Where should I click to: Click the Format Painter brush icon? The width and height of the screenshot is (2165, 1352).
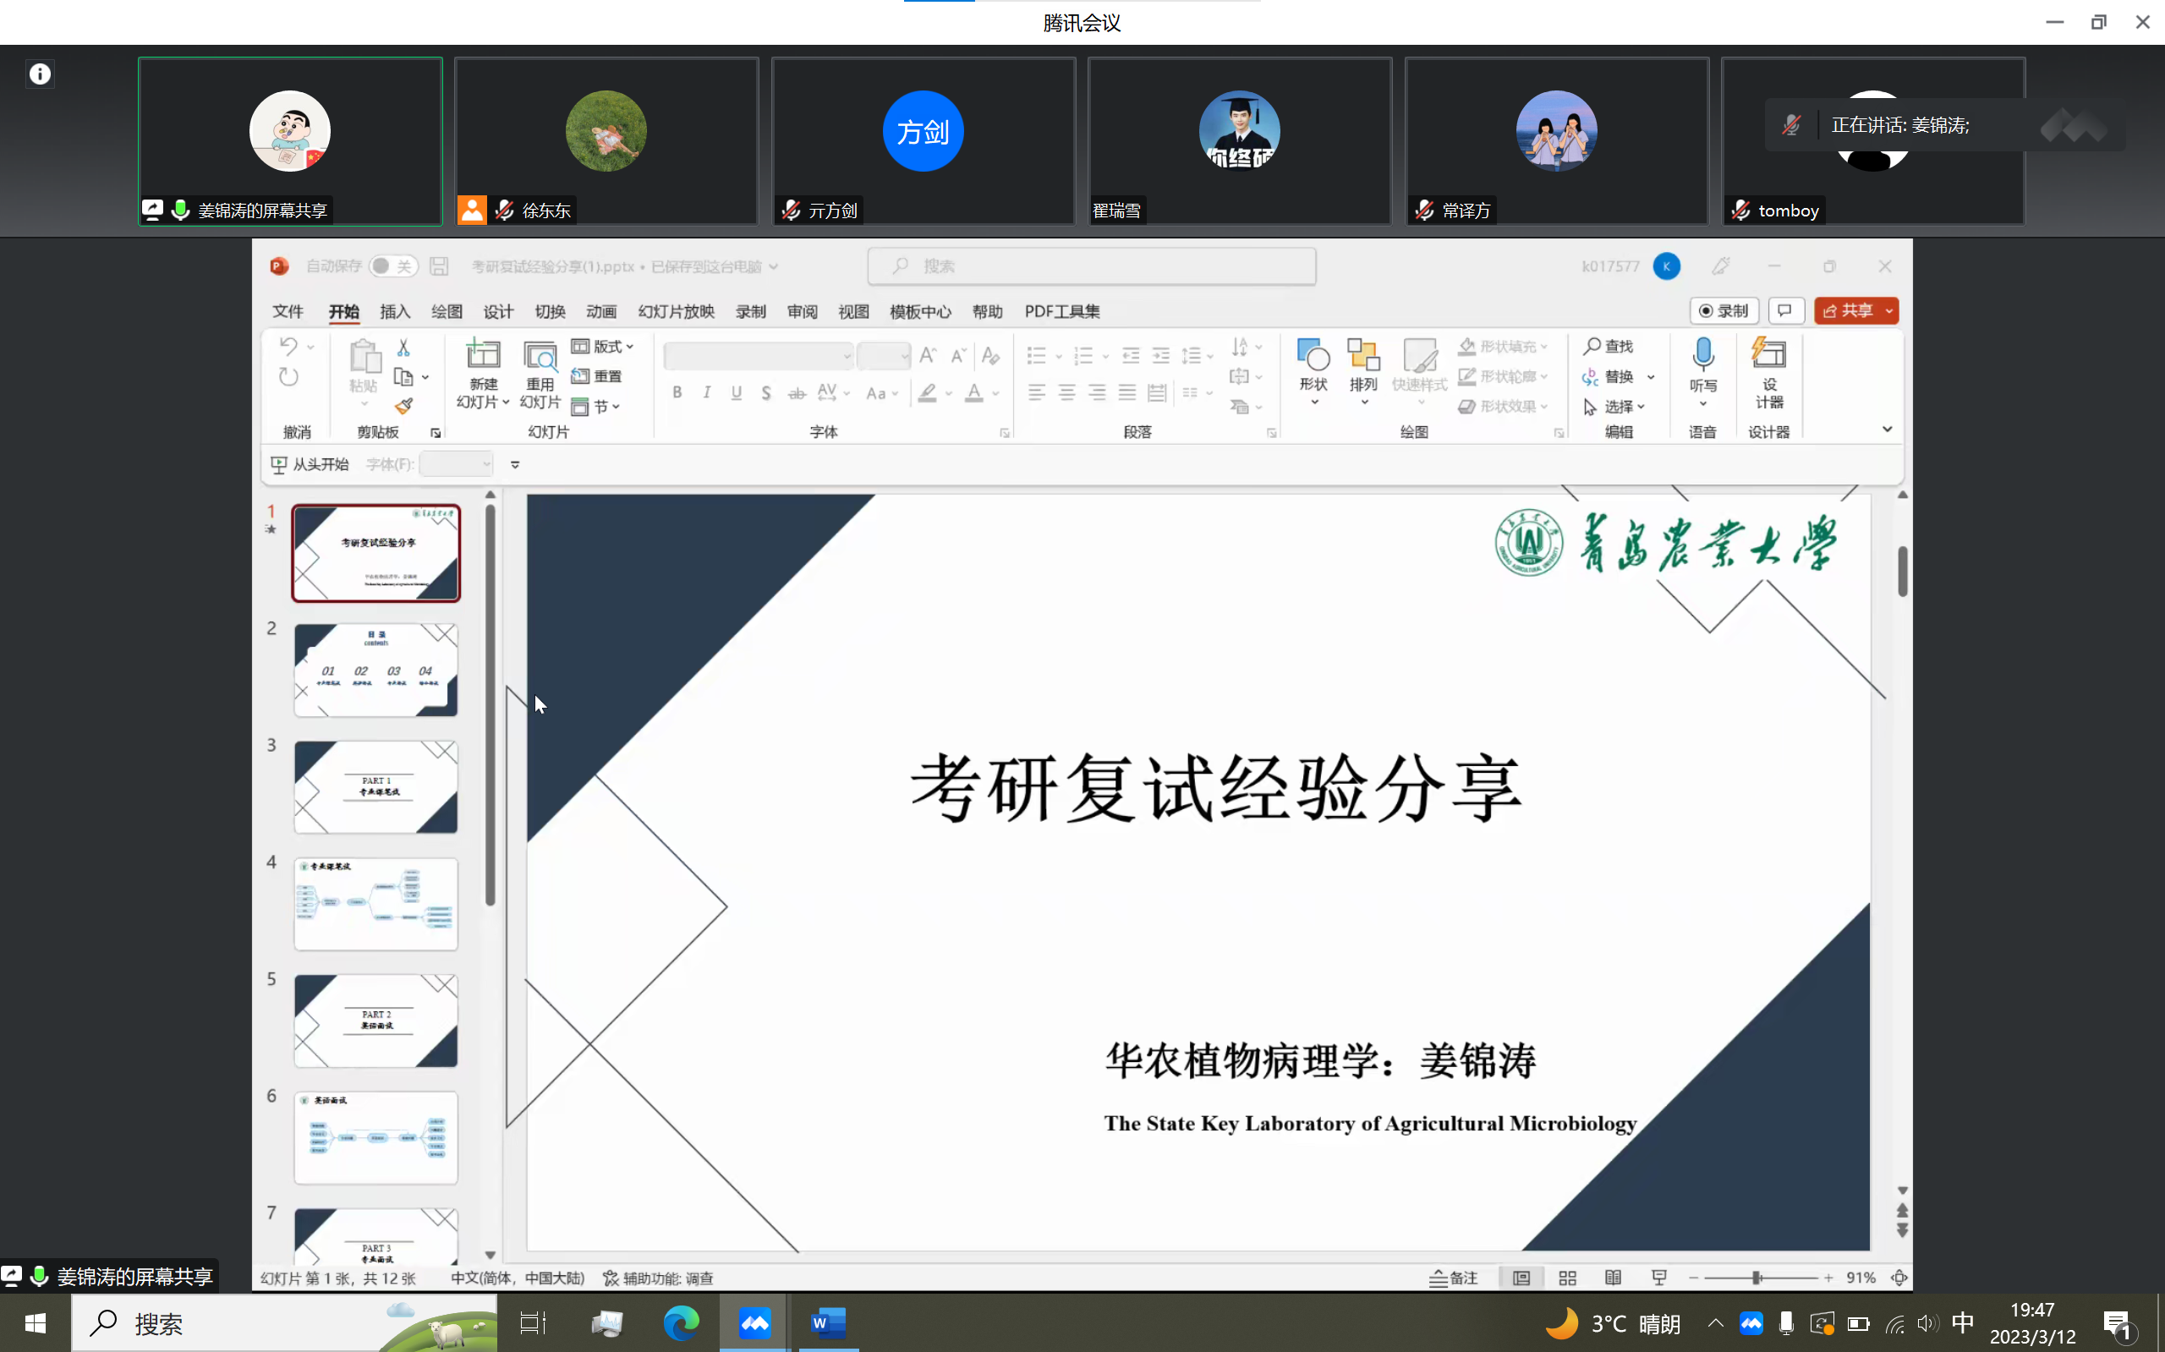404,406
